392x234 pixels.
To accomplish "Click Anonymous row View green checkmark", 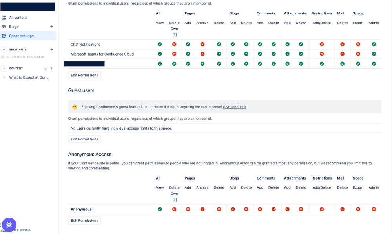I will click(x=160, y=209).
